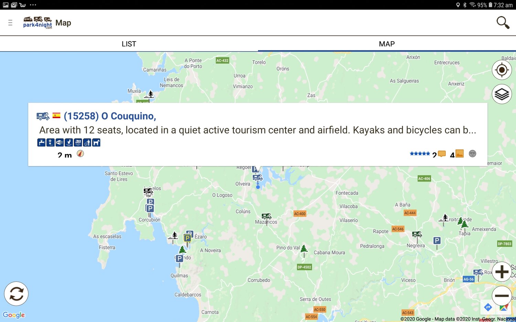
Task: Tap the Carnota town label
Action: tap(210, 312)
